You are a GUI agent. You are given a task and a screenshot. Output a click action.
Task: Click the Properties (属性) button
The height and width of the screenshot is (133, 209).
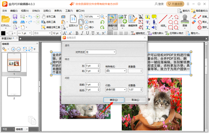click(x=193, y=33)
